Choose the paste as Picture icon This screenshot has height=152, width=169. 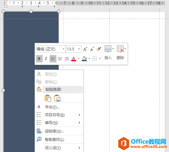click(57, 98)
